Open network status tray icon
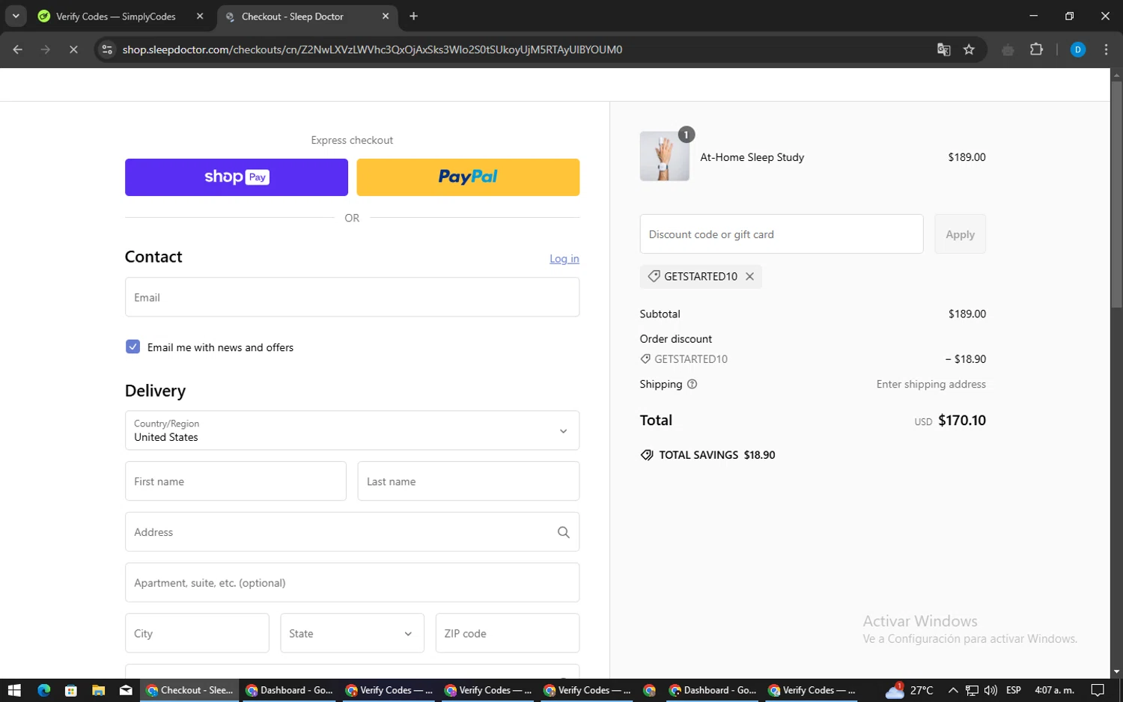 point(972,690)
